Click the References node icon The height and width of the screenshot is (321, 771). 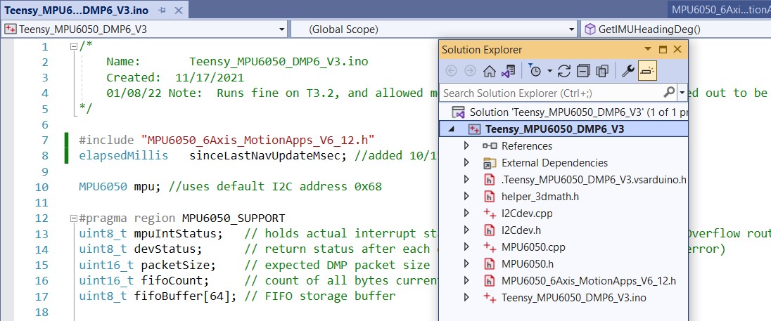pyautogui.click(x=490, y=146)
